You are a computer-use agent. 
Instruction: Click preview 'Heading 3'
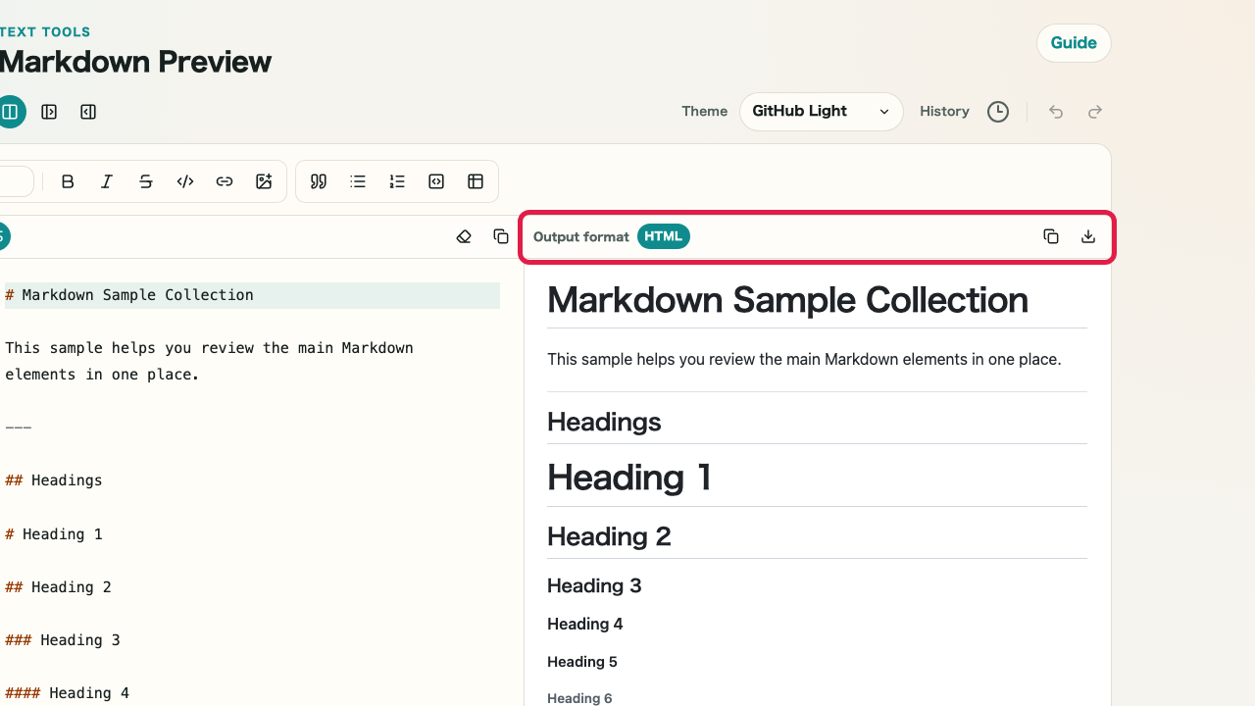(x=594, y=585)
